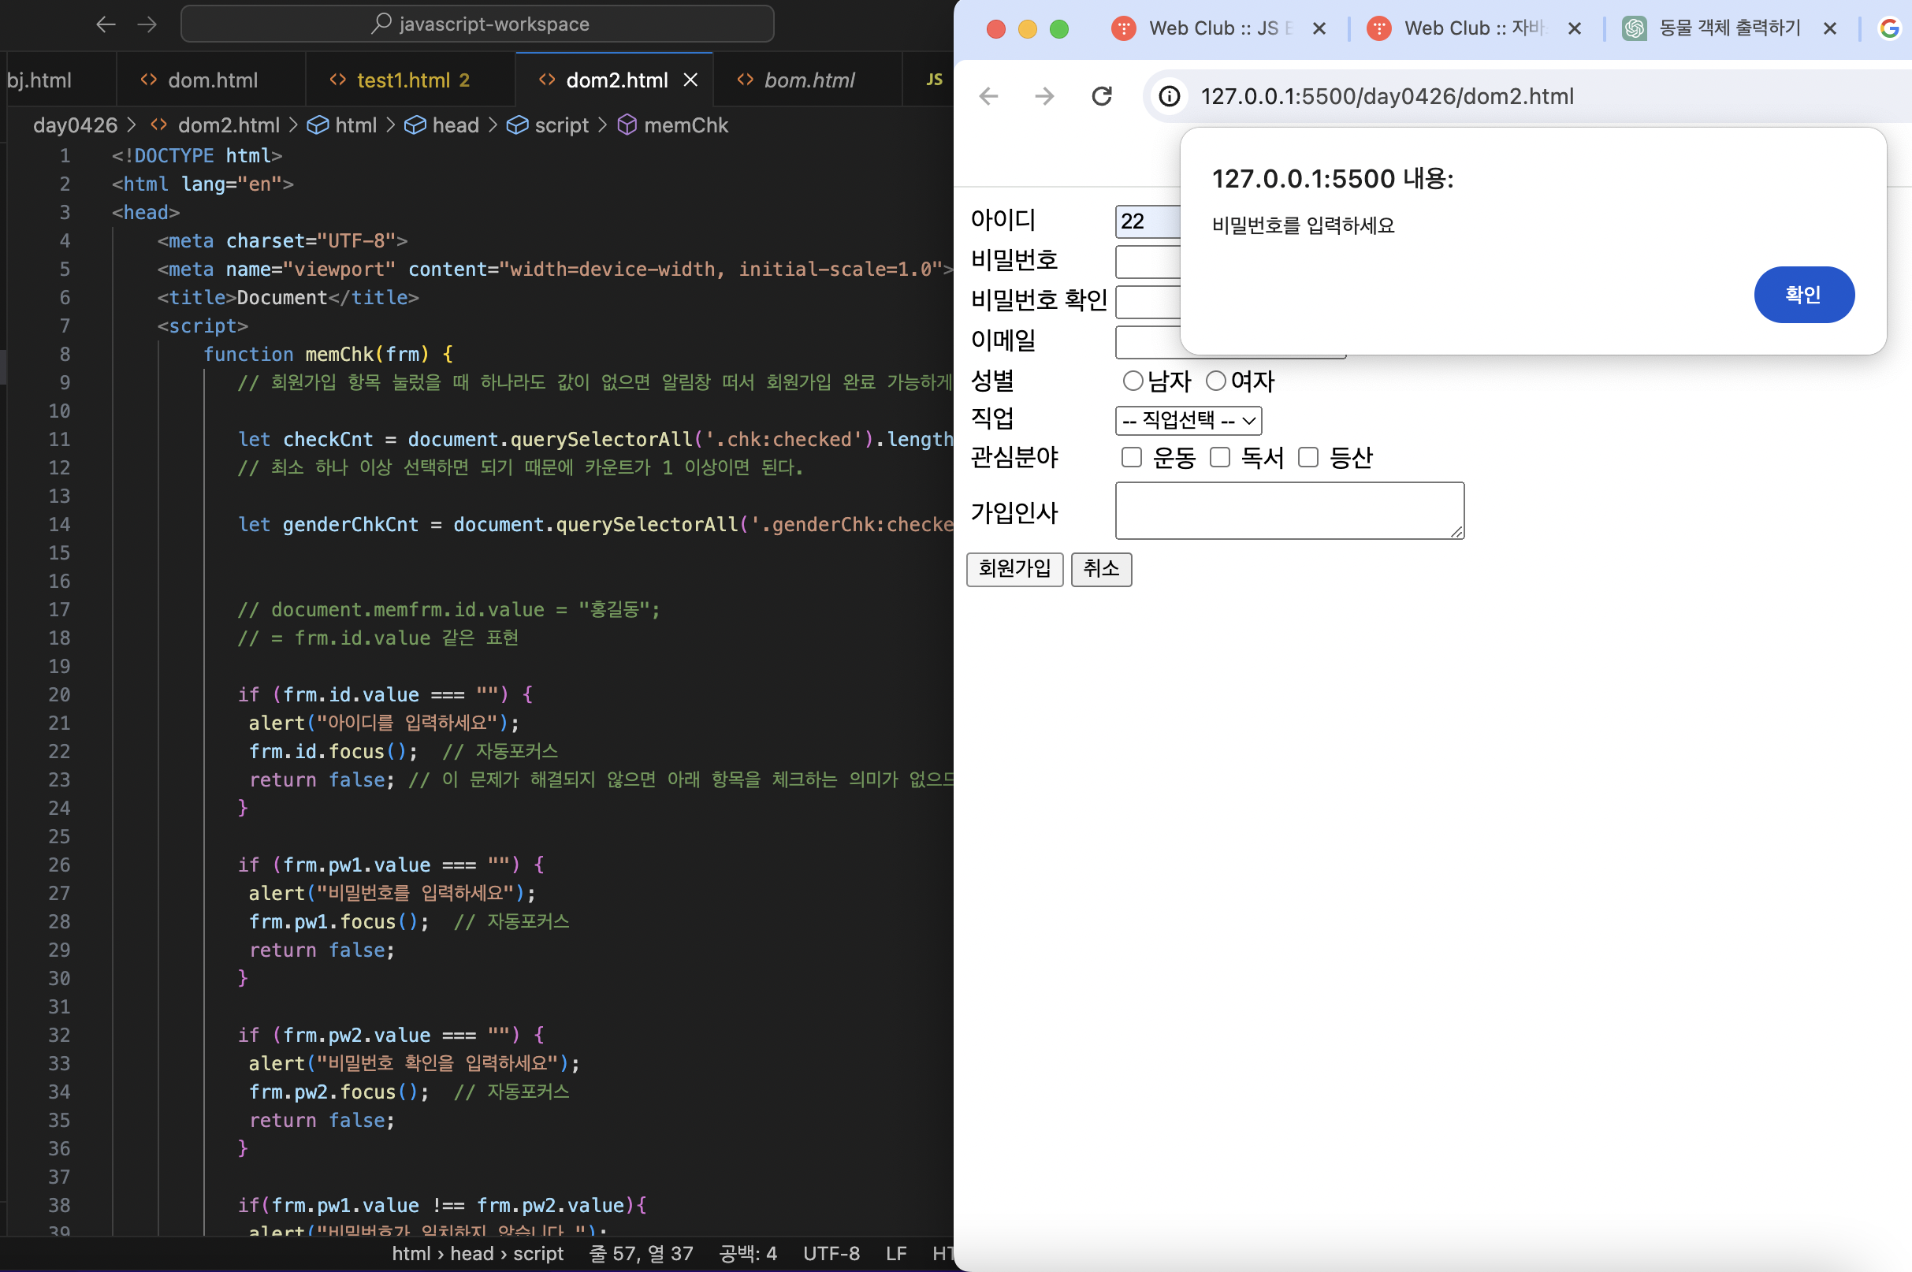
Task: Click VS Code navigate back arrow
Action: pos(106,24)
